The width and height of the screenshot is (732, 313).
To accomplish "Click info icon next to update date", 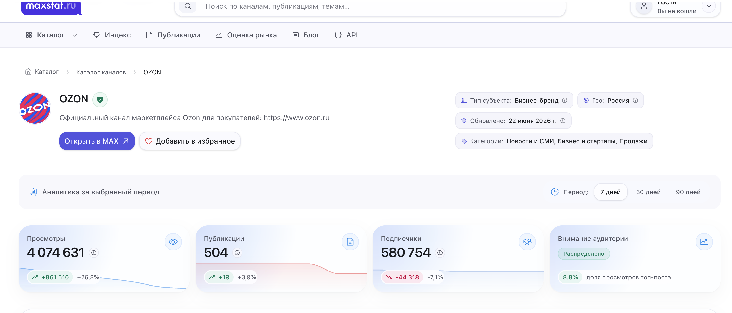I will point(563,121).
